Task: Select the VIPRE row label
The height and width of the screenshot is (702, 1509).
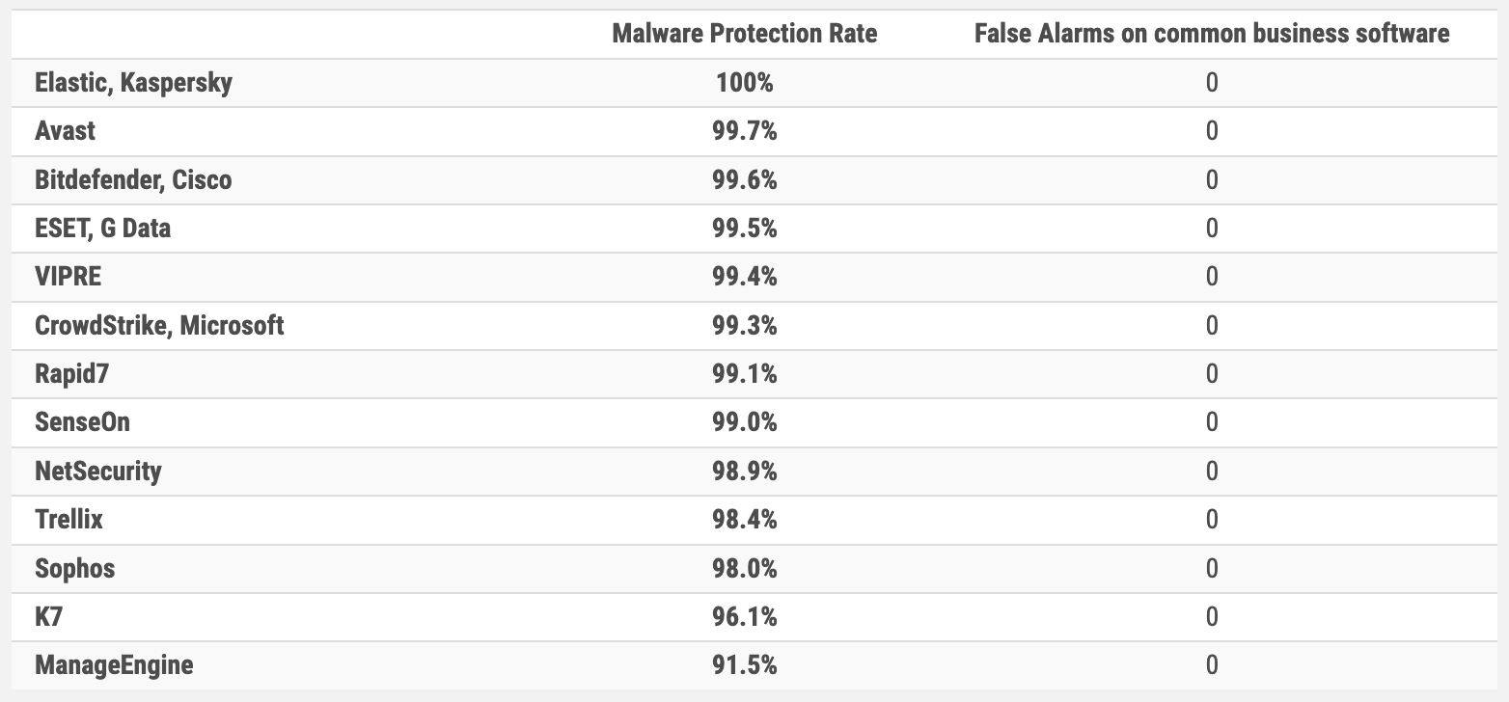Action: [68, 277]
